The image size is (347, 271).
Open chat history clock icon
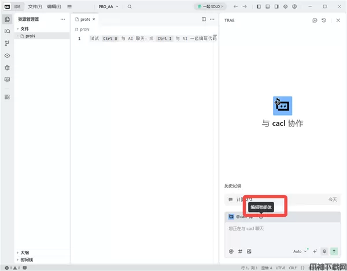(324, 20)
